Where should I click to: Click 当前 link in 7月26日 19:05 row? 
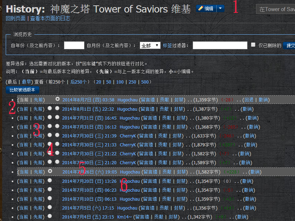click(x=24, y=172)
